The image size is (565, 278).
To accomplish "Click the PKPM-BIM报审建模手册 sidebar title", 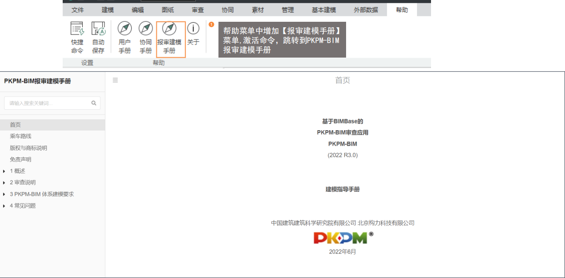I will (x=37, y=81).
